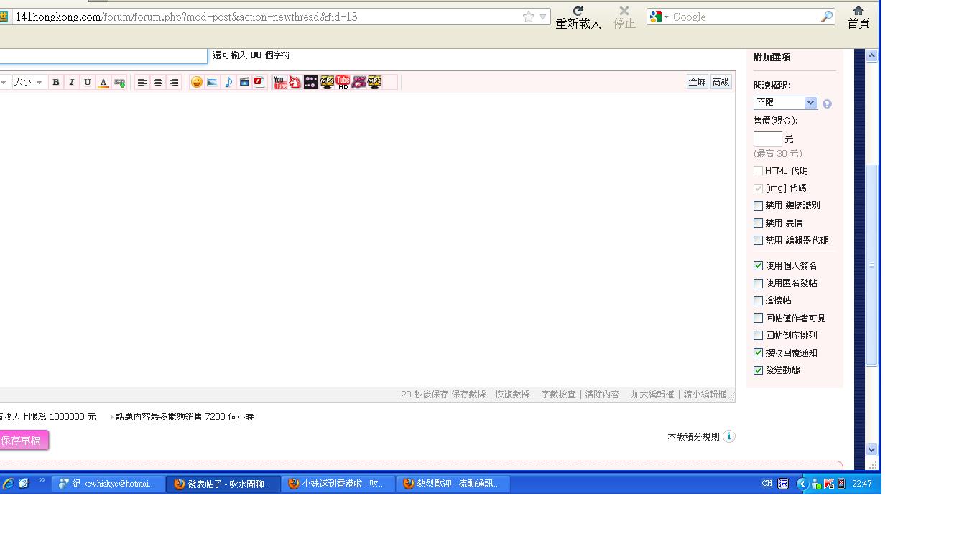Expand the 大小 font size dropdown

(28, 82)
